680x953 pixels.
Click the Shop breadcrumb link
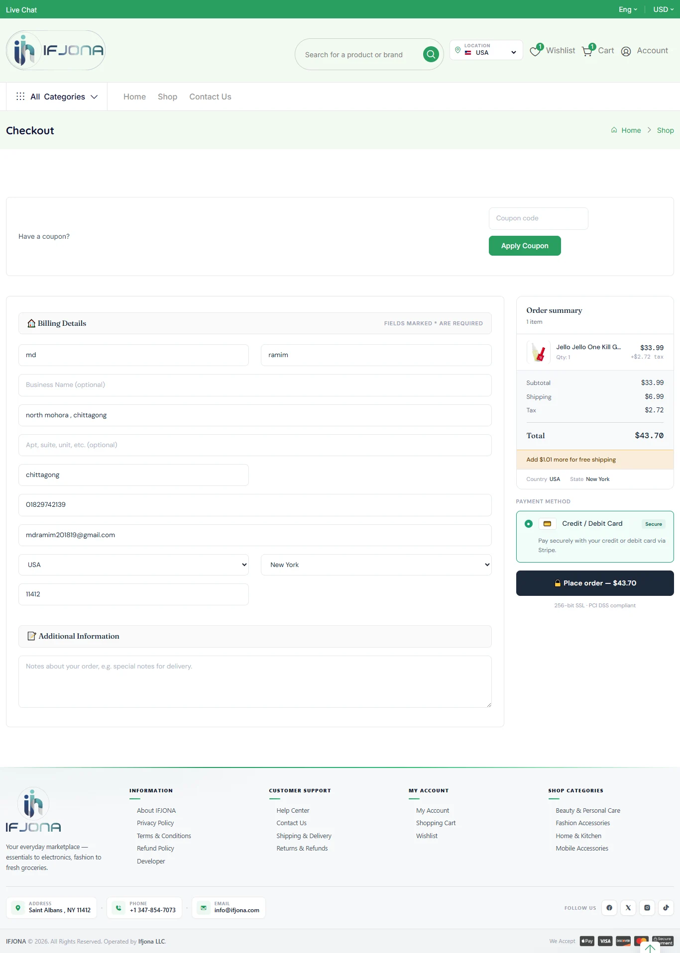665,130
